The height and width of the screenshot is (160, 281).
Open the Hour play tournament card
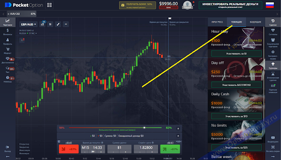click(236, 38)
